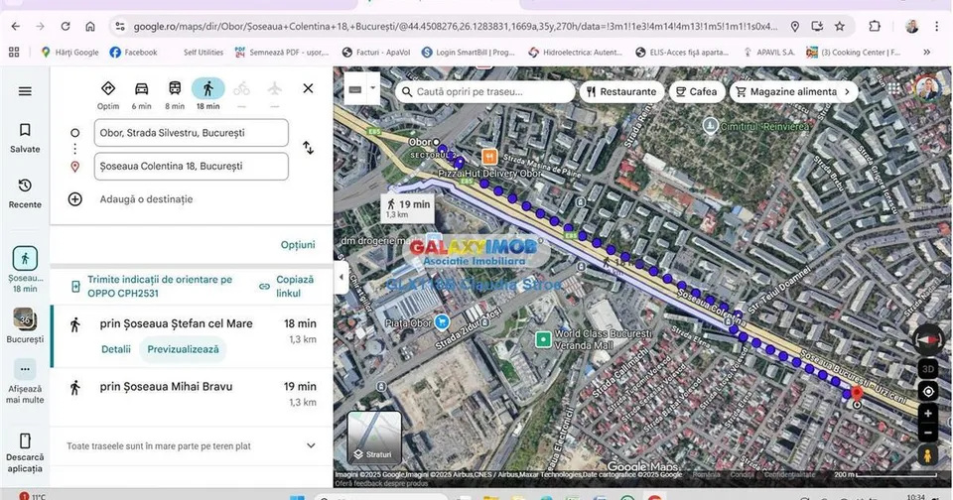Click the Caută opriri pe traseu field
953x500 pixels.
coord(485,91)
